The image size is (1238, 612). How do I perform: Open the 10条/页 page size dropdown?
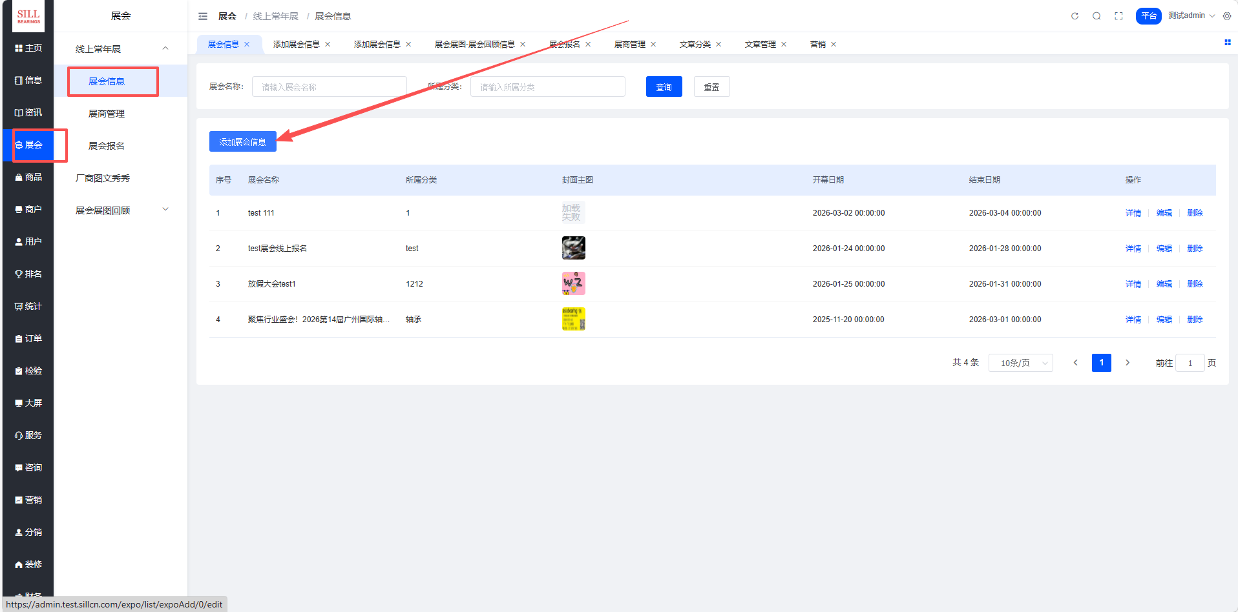[x=1020, y=363]
